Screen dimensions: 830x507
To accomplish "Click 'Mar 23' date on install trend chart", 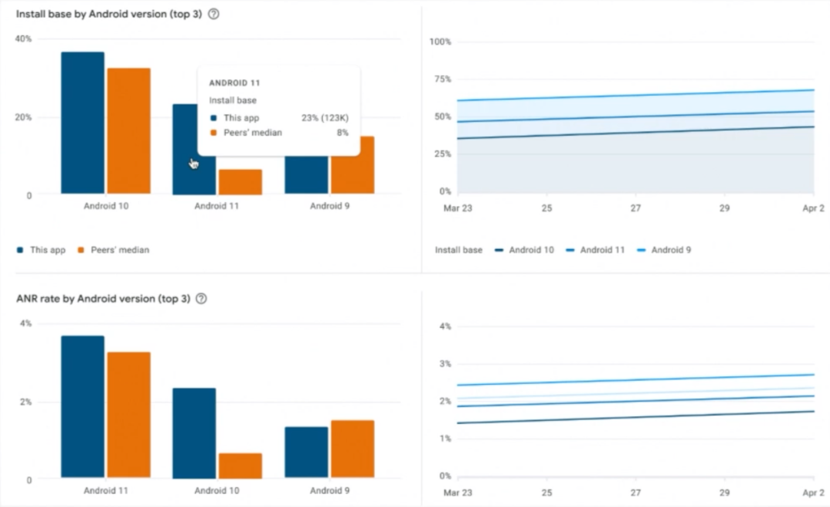I will (458, 208).
